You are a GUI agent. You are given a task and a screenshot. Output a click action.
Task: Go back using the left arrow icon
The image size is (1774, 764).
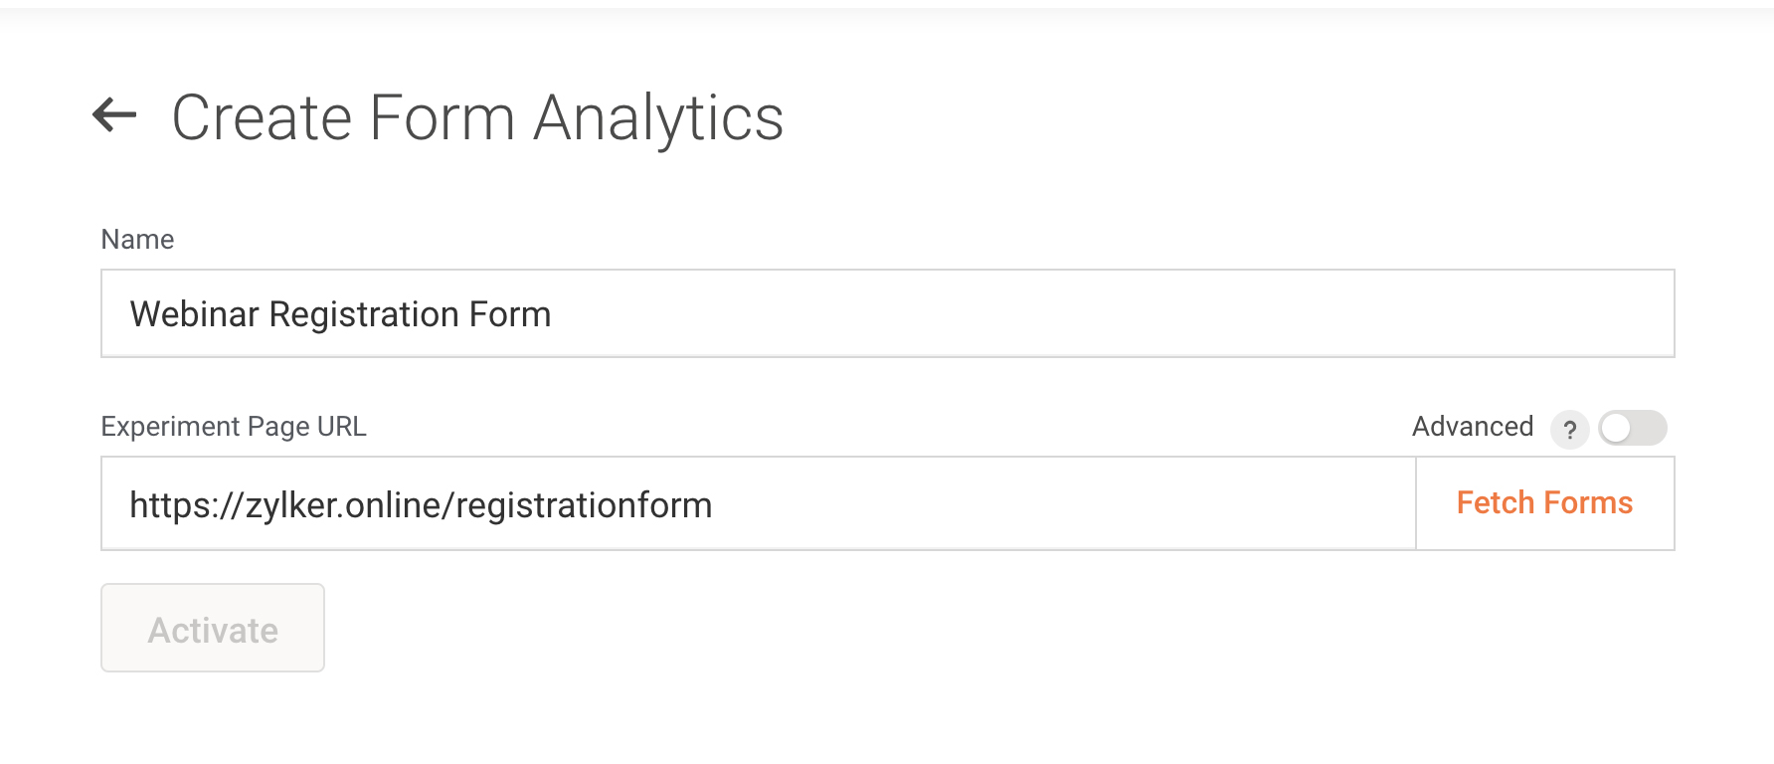pos(114,115)
